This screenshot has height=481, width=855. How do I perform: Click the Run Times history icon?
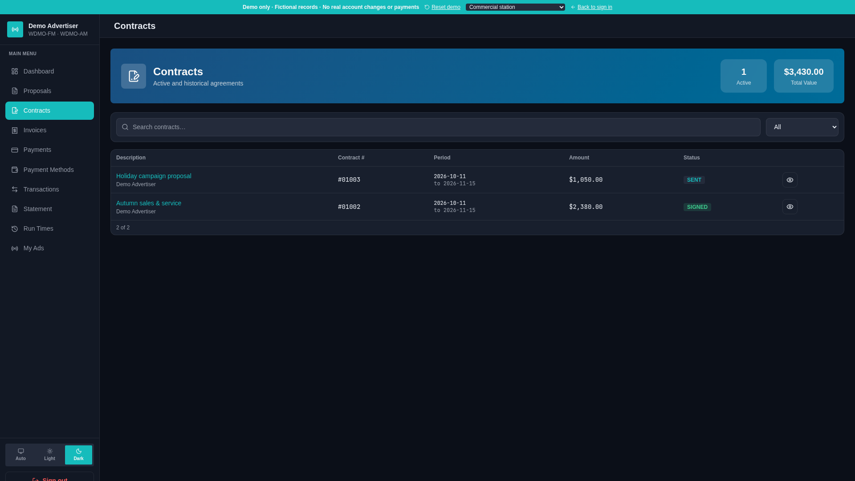click(x=15, y=228)
